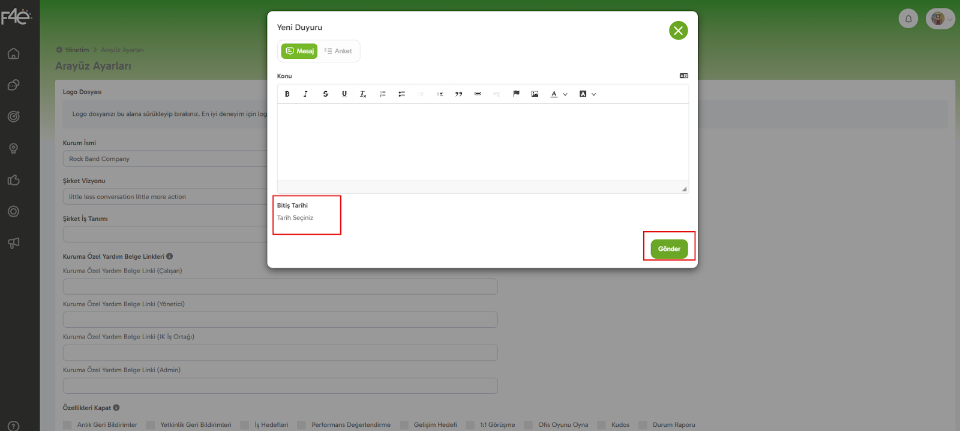Apply italic formatting to text

(x=305, y=94)
